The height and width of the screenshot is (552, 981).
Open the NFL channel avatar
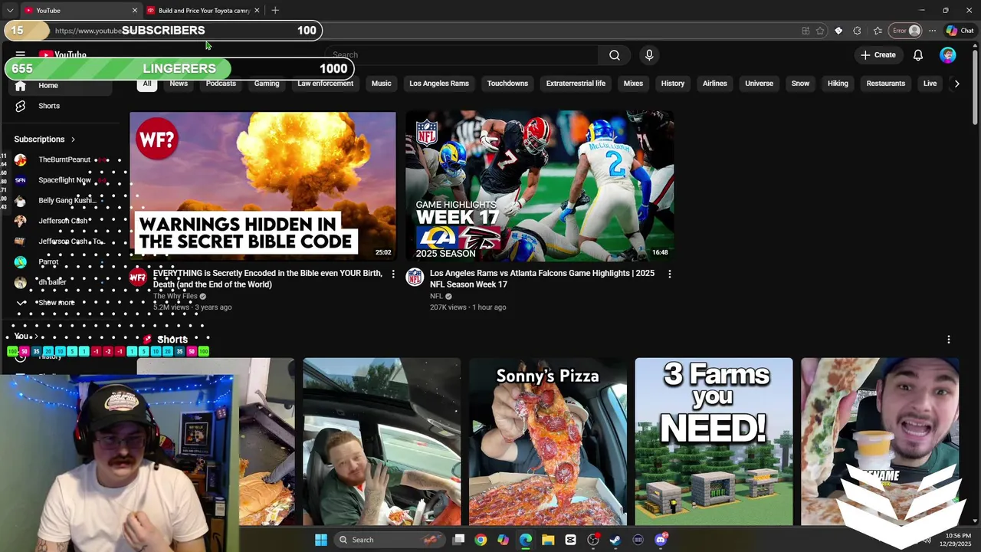[415, 278]
